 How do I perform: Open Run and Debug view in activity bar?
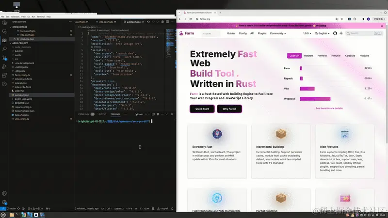click(4, 66)
